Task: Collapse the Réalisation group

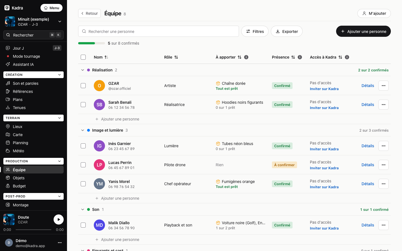Action: pyautogui.click(x=83, y=70)
